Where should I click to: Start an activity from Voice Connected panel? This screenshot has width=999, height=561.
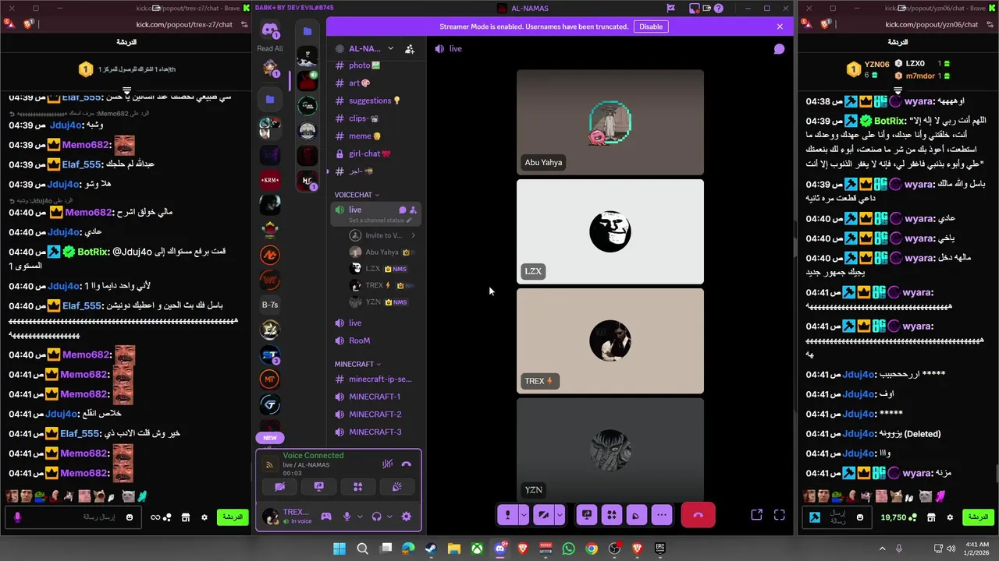[x=357, y=487]
